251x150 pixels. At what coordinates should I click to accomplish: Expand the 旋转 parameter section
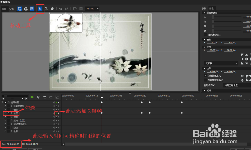click(204, 90)
